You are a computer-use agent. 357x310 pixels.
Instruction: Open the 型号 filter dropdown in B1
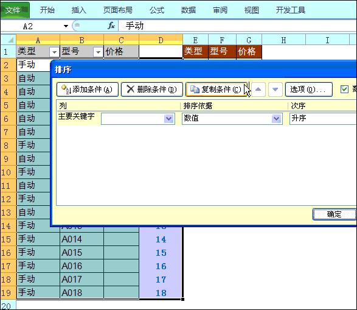(98, 52)
